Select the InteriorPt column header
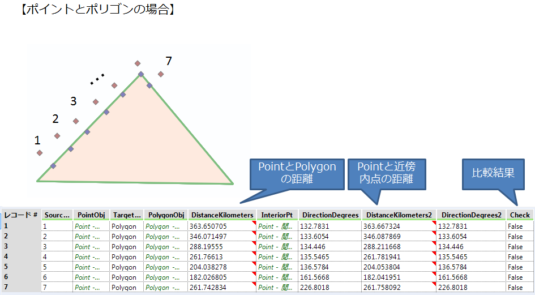 pos(277,215)
